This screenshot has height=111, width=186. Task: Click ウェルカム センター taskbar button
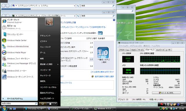click(35, 109)
